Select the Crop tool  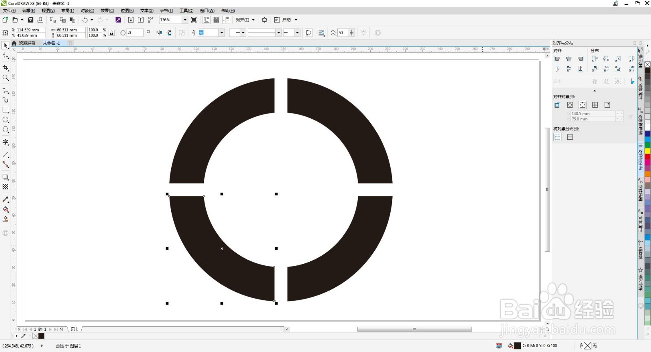6,68
